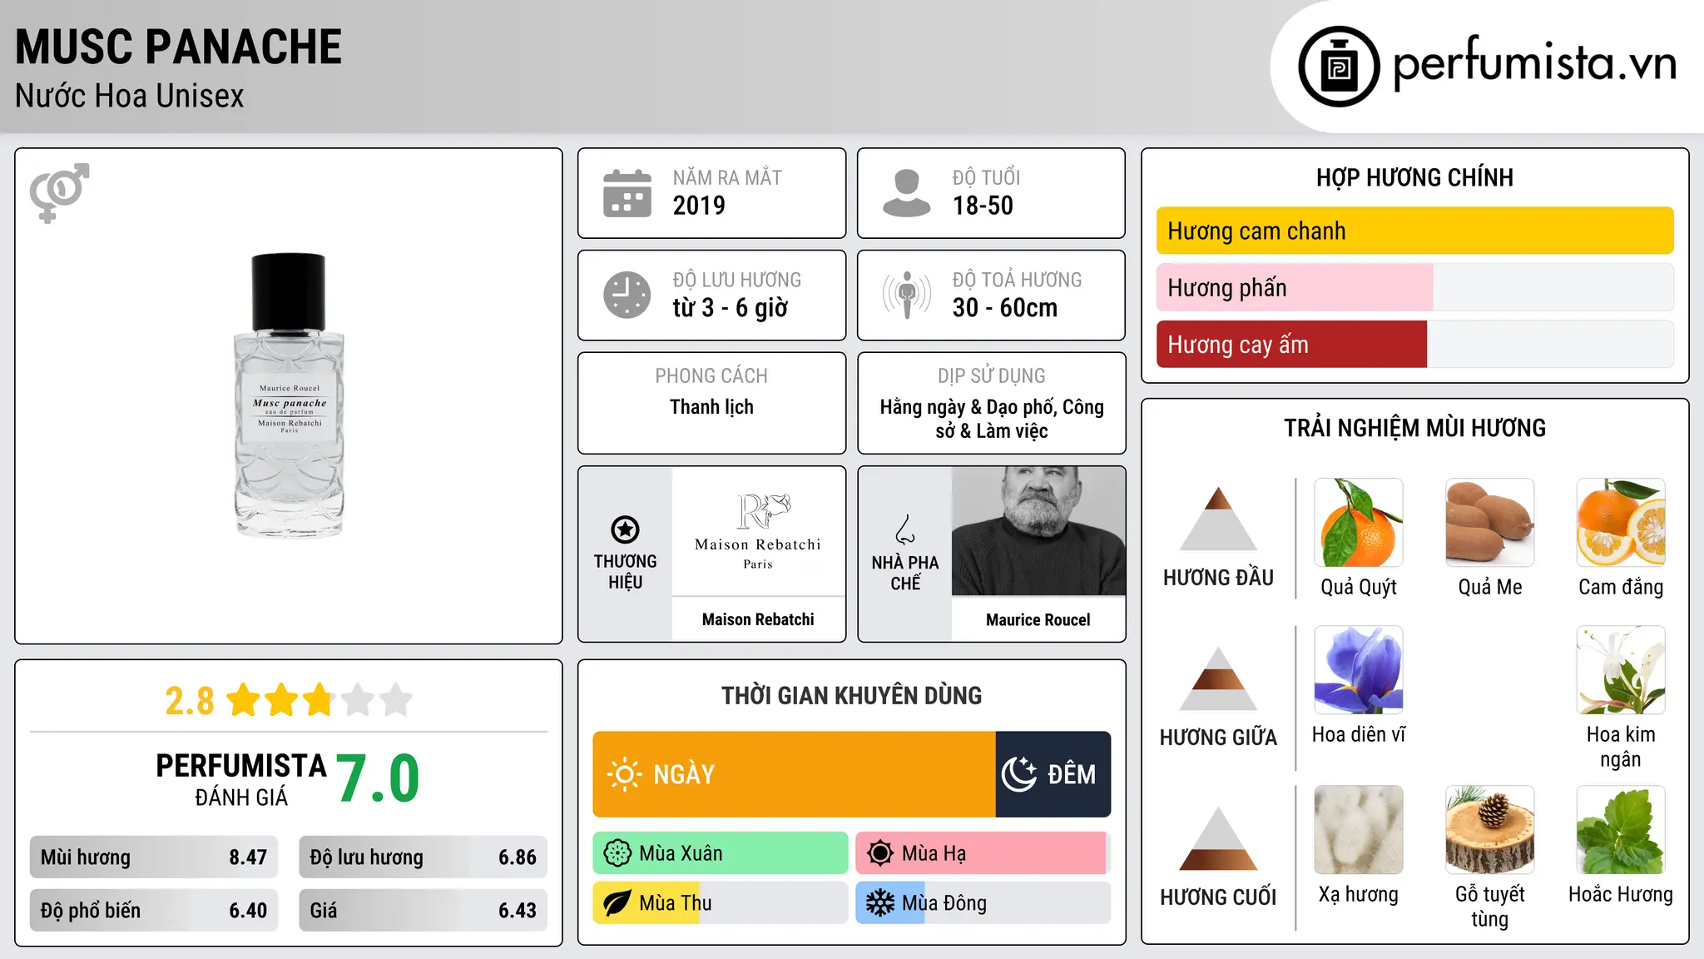Click the Gỗ tuyết tùng cedarwood image
Viewport: 1704px width, 959px height.
coord(1490,830)
